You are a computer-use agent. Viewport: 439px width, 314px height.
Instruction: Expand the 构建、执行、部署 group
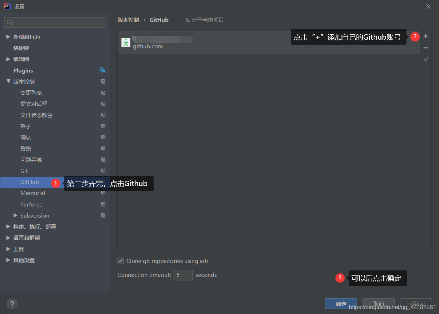click(x=8, y=226)
